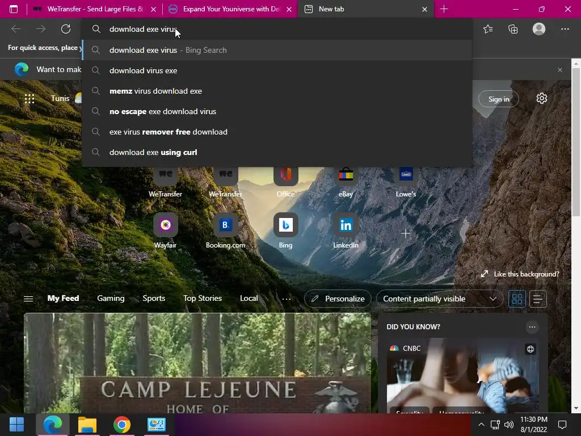Open the first WeTransfer quick link tile
This screenshot has width=581, height=436.
165,182
